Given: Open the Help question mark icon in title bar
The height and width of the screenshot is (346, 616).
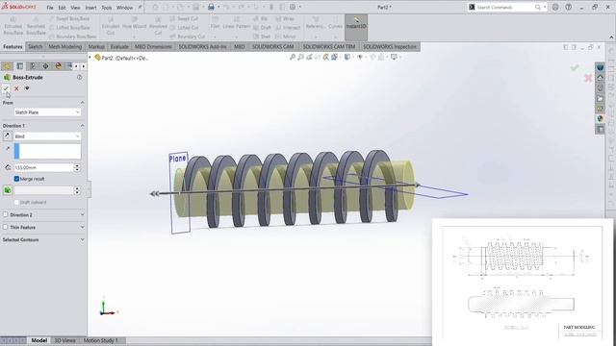Looking at the screenshot, I should (x=569, y=7).
